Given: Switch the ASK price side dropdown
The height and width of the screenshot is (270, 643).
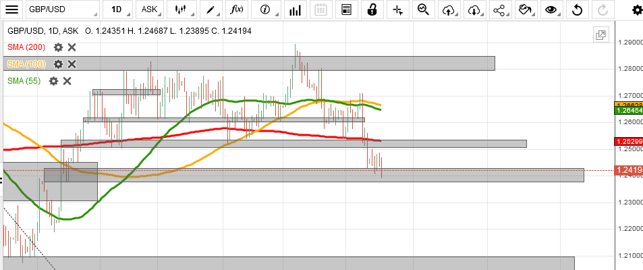Looking at the screenshot, I should tap(150, 9).
